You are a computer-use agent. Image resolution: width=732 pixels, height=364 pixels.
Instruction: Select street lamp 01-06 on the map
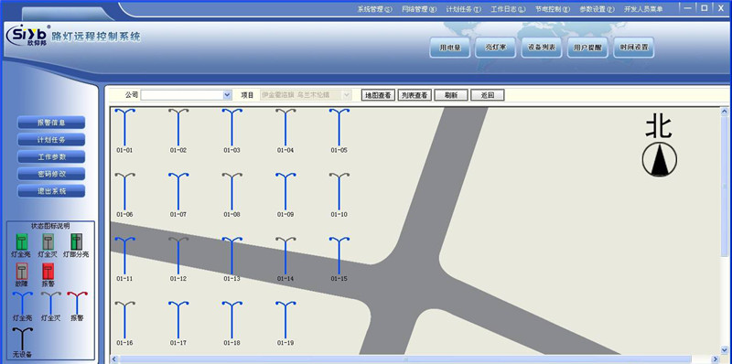coord(124,191)
